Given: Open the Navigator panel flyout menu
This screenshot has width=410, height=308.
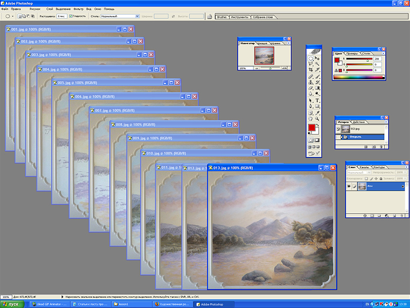Looking at the screenshot, I should click(289, 43).
